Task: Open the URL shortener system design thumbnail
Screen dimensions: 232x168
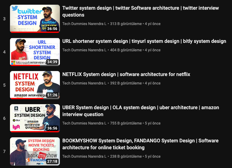Action: click(35, 52)
